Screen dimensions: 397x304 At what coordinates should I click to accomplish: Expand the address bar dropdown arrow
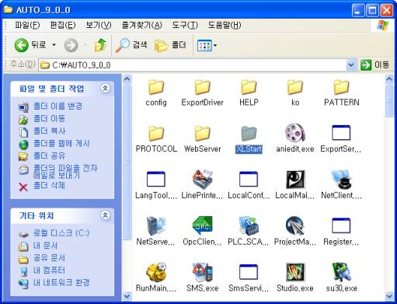[351, 65]
